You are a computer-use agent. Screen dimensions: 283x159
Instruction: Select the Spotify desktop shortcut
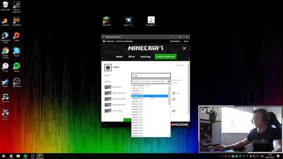(x=17, y=67)
